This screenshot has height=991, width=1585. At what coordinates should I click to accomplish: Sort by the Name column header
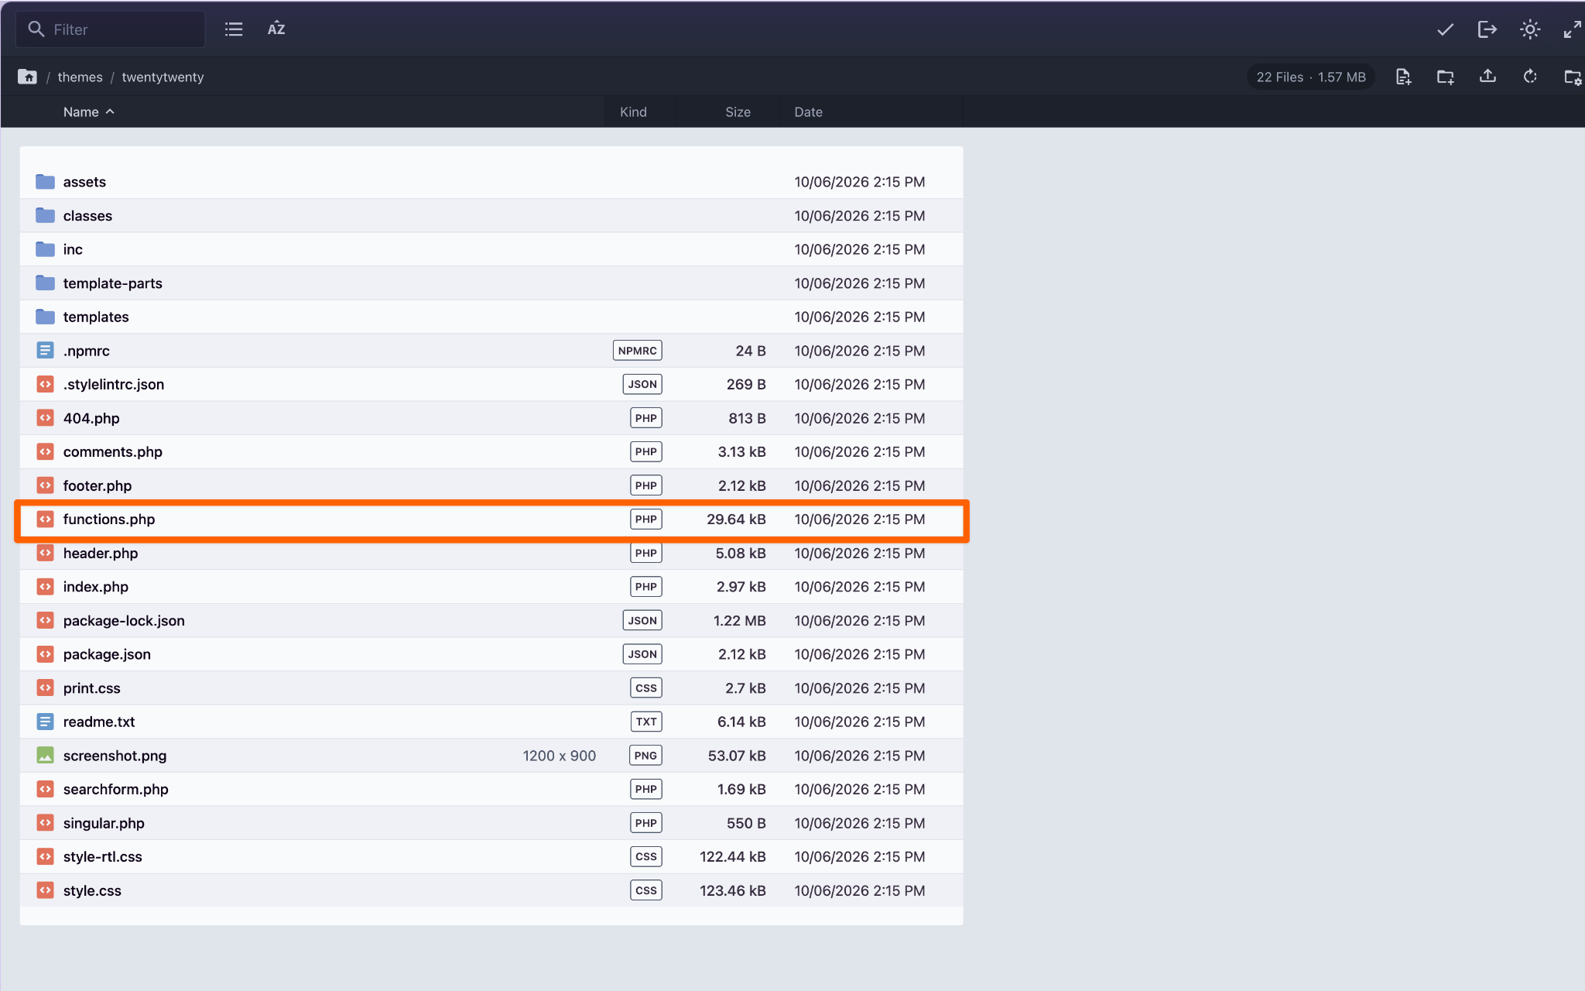[x=88, y=111]
